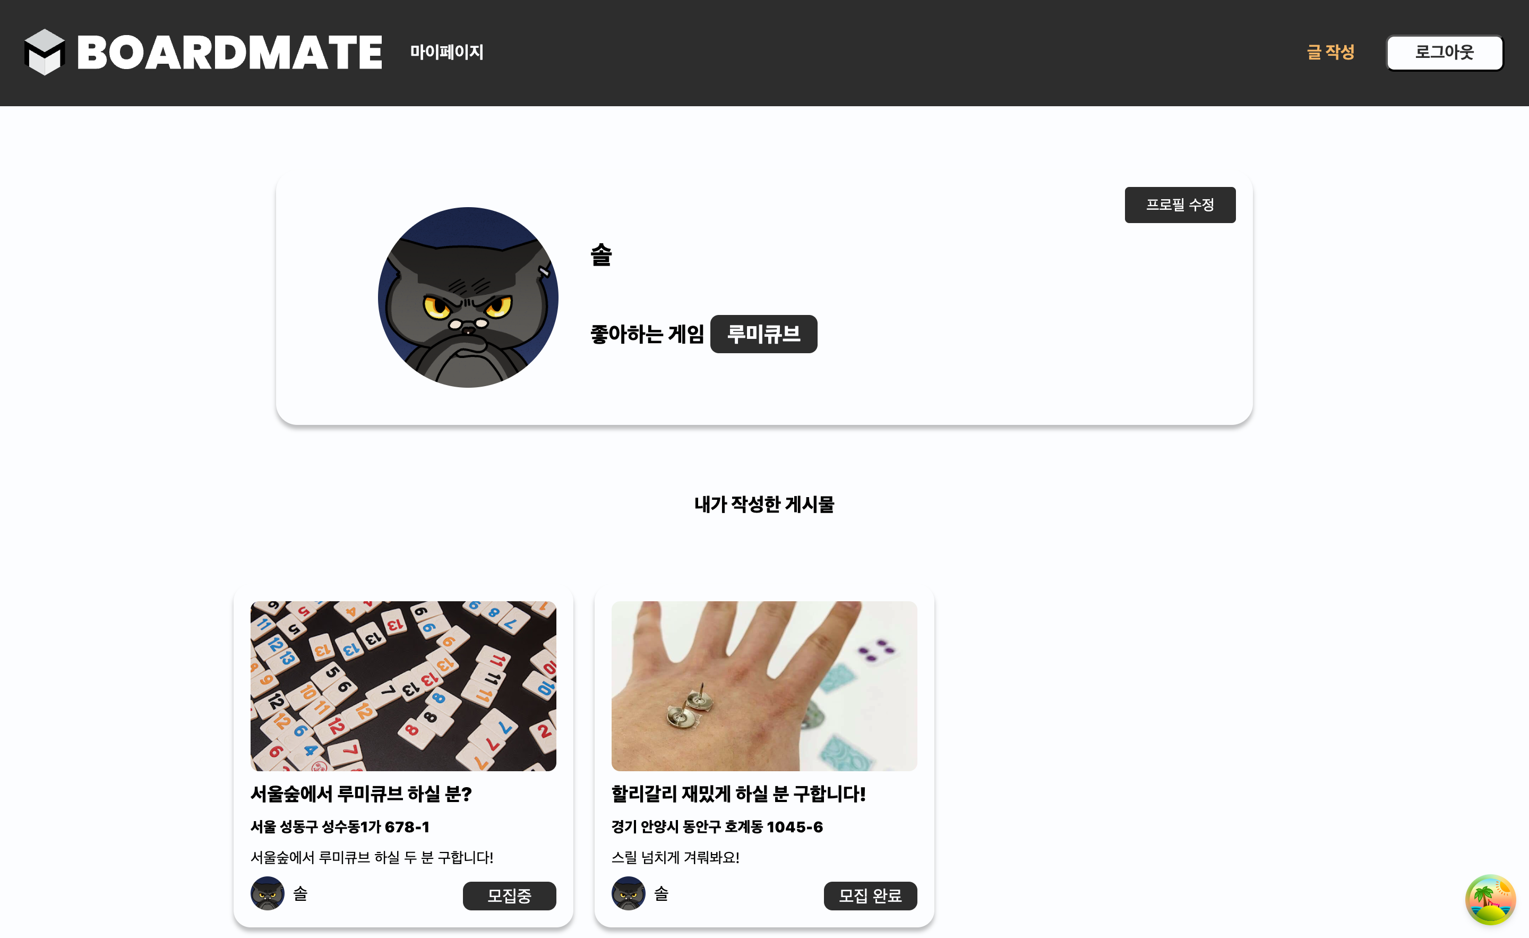Click the BOARDMATE cube logo icon
Viewport: 1529px width, 938px height.
pyautogui.click(x=45, y=52)
